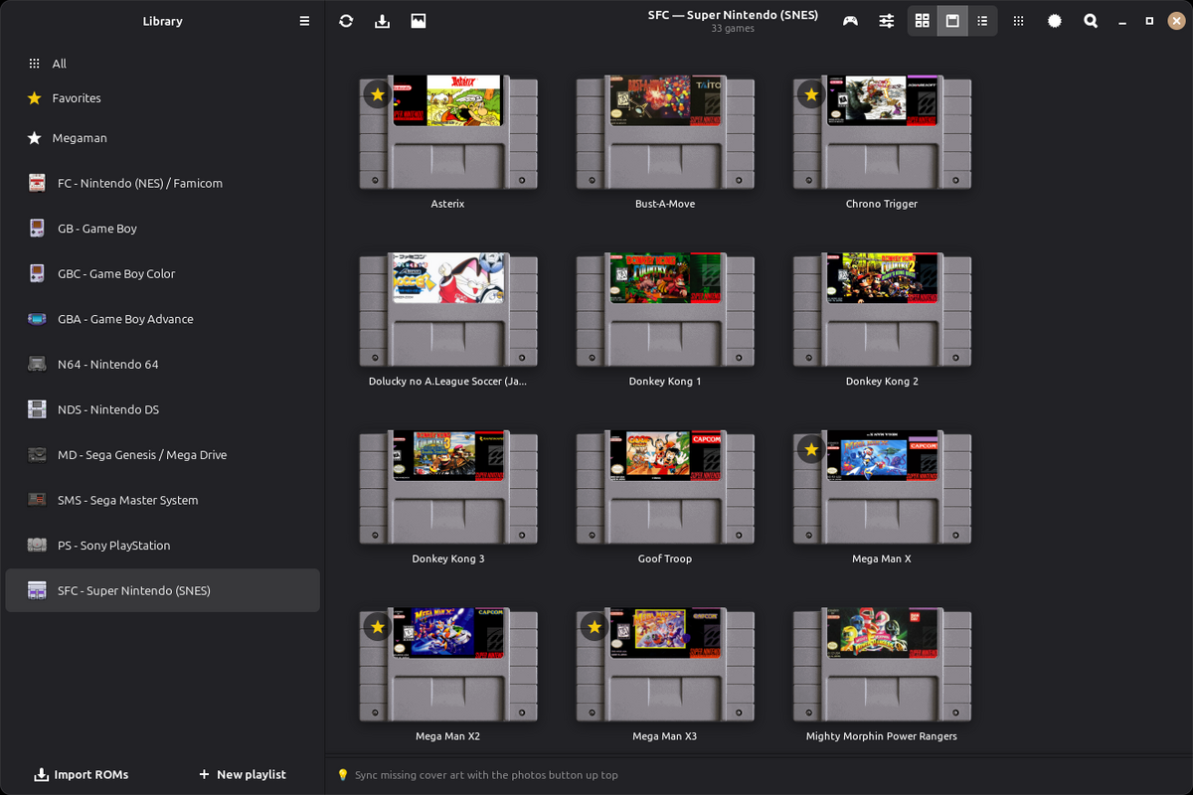Click the download toolbar icon
Screen dimensions: 1193x795
click(382, 21)
